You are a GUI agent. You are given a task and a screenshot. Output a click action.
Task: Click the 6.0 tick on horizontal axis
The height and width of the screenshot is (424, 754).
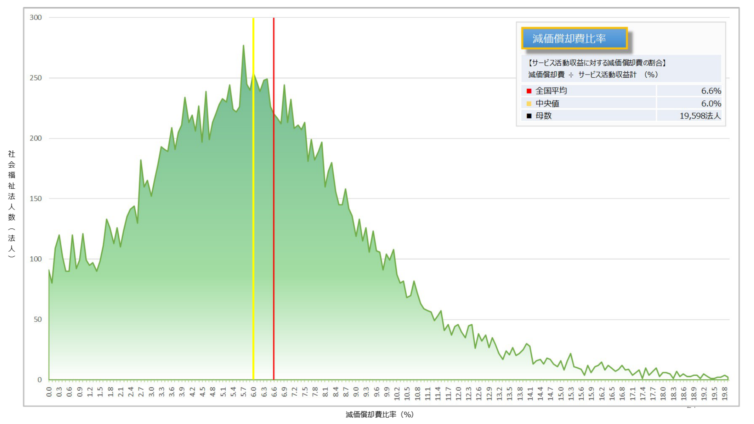click(x=254, y=392)
